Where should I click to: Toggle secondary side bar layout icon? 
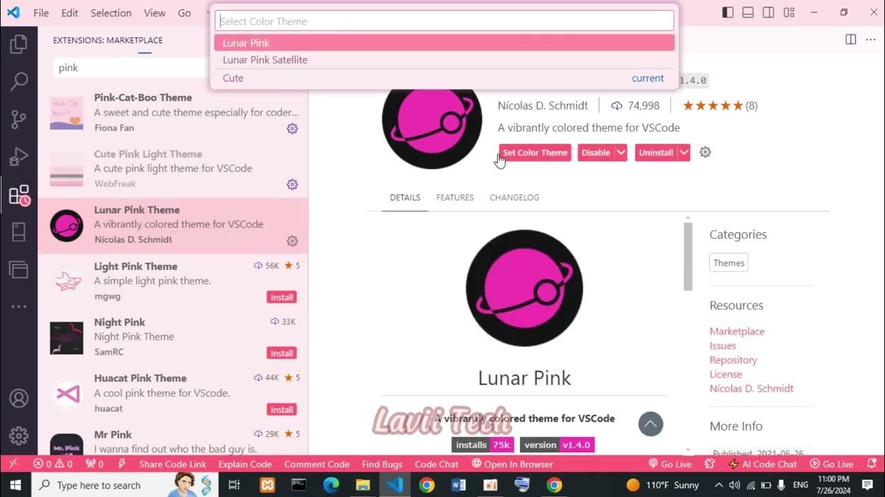(768, 12)
